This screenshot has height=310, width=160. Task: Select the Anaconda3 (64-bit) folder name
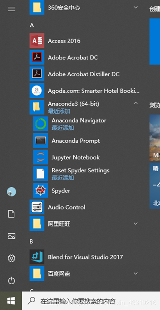[x=74, y=104]
